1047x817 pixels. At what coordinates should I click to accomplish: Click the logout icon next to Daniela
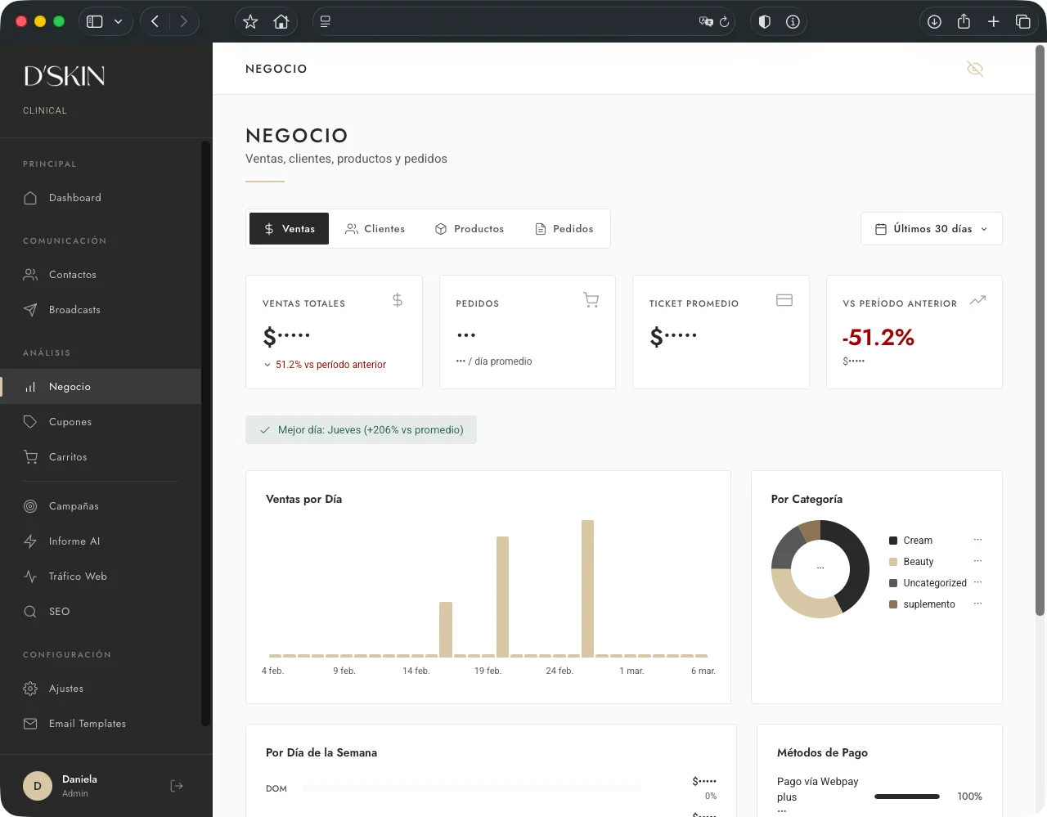[x=176, y=785]
